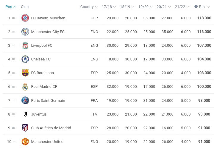Click the Chelsea FC crest icon
The height and width of the screenshot is (148, 214).
point(25,59)
